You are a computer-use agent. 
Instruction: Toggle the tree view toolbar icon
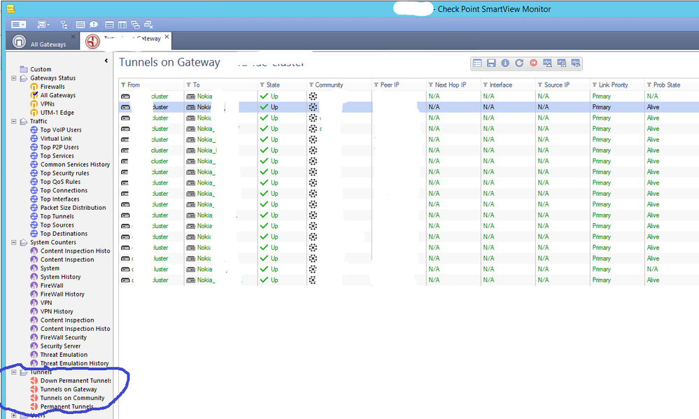click(x=64, y=24)
